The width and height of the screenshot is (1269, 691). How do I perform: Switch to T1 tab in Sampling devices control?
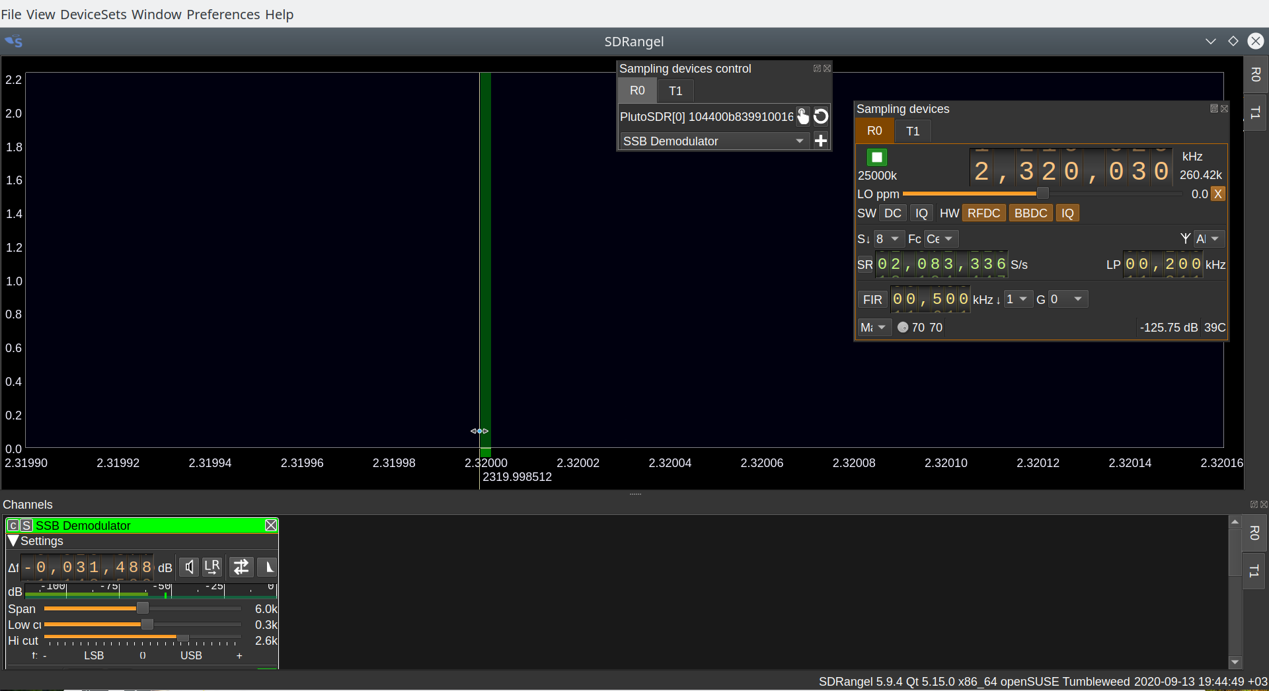click(675, 91)
